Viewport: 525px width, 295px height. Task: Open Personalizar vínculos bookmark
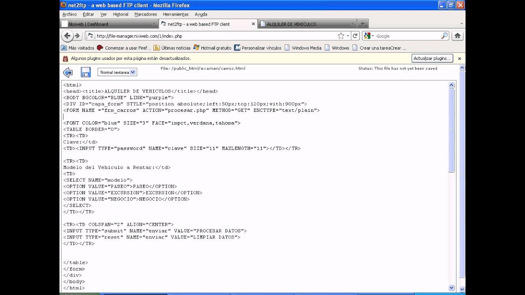(x=258, y=48)
